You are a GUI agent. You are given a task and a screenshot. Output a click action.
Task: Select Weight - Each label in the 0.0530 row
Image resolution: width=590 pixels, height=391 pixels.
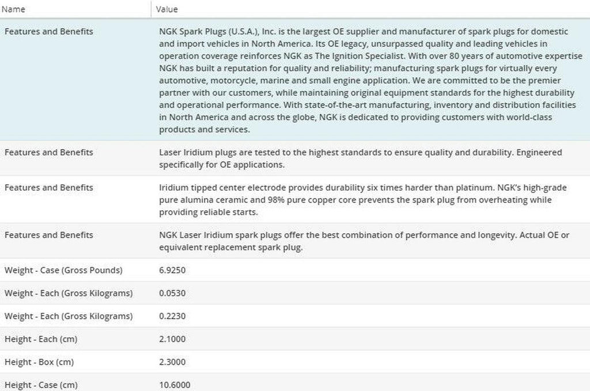(x=69, y=293)
